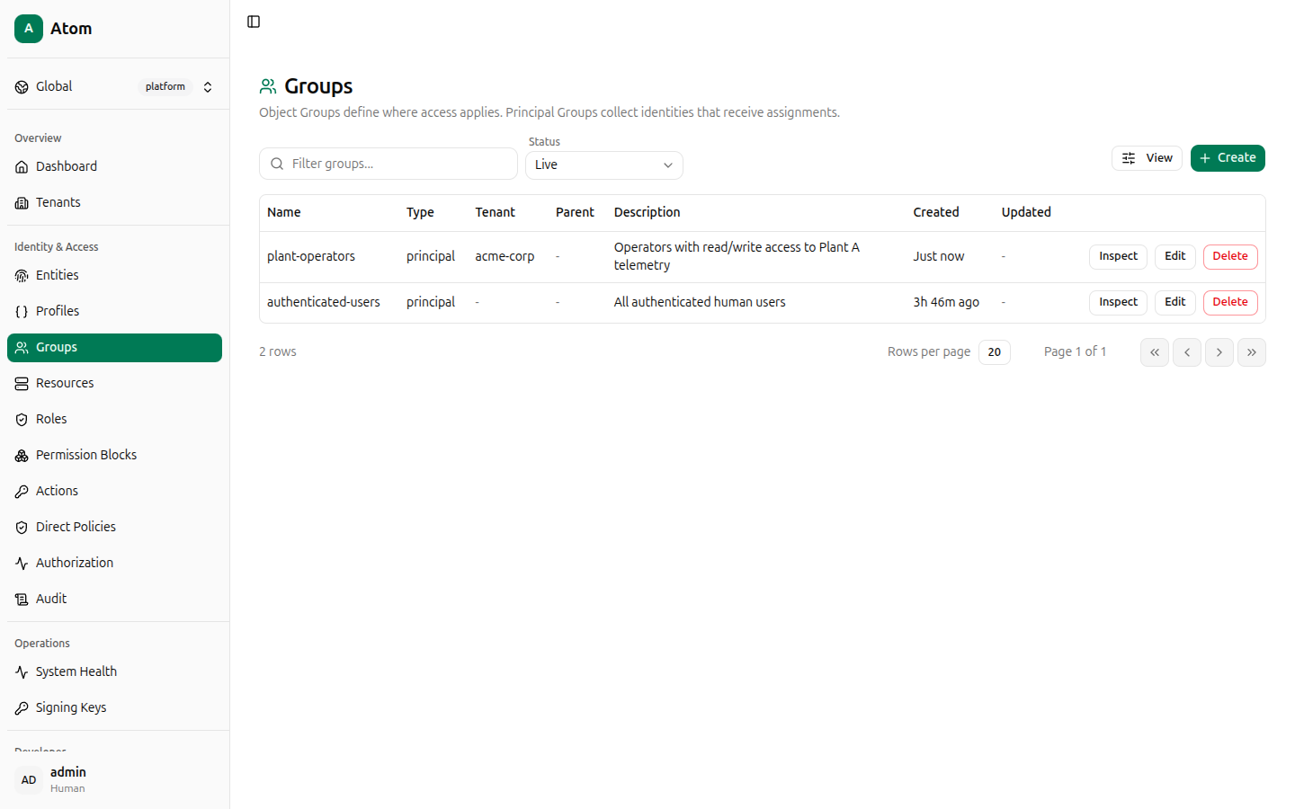1295x809 pixels.
Task: Go to Tenants in sidebar
Action: click(114, 203)
